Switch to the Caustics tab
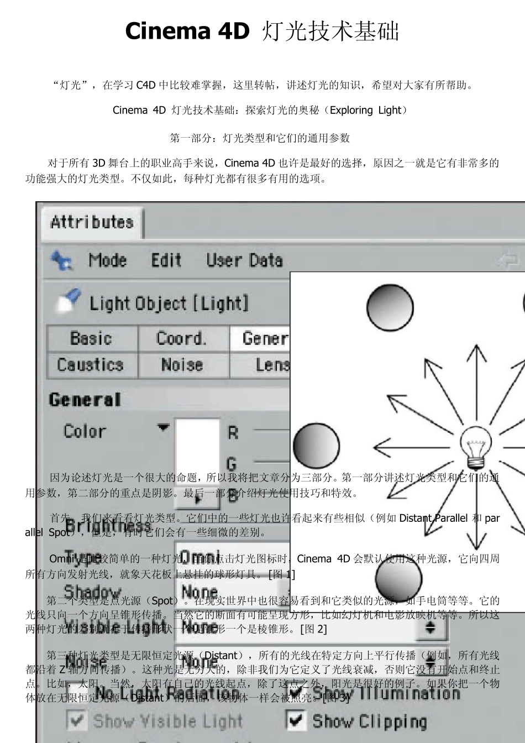 pos(92,365)
